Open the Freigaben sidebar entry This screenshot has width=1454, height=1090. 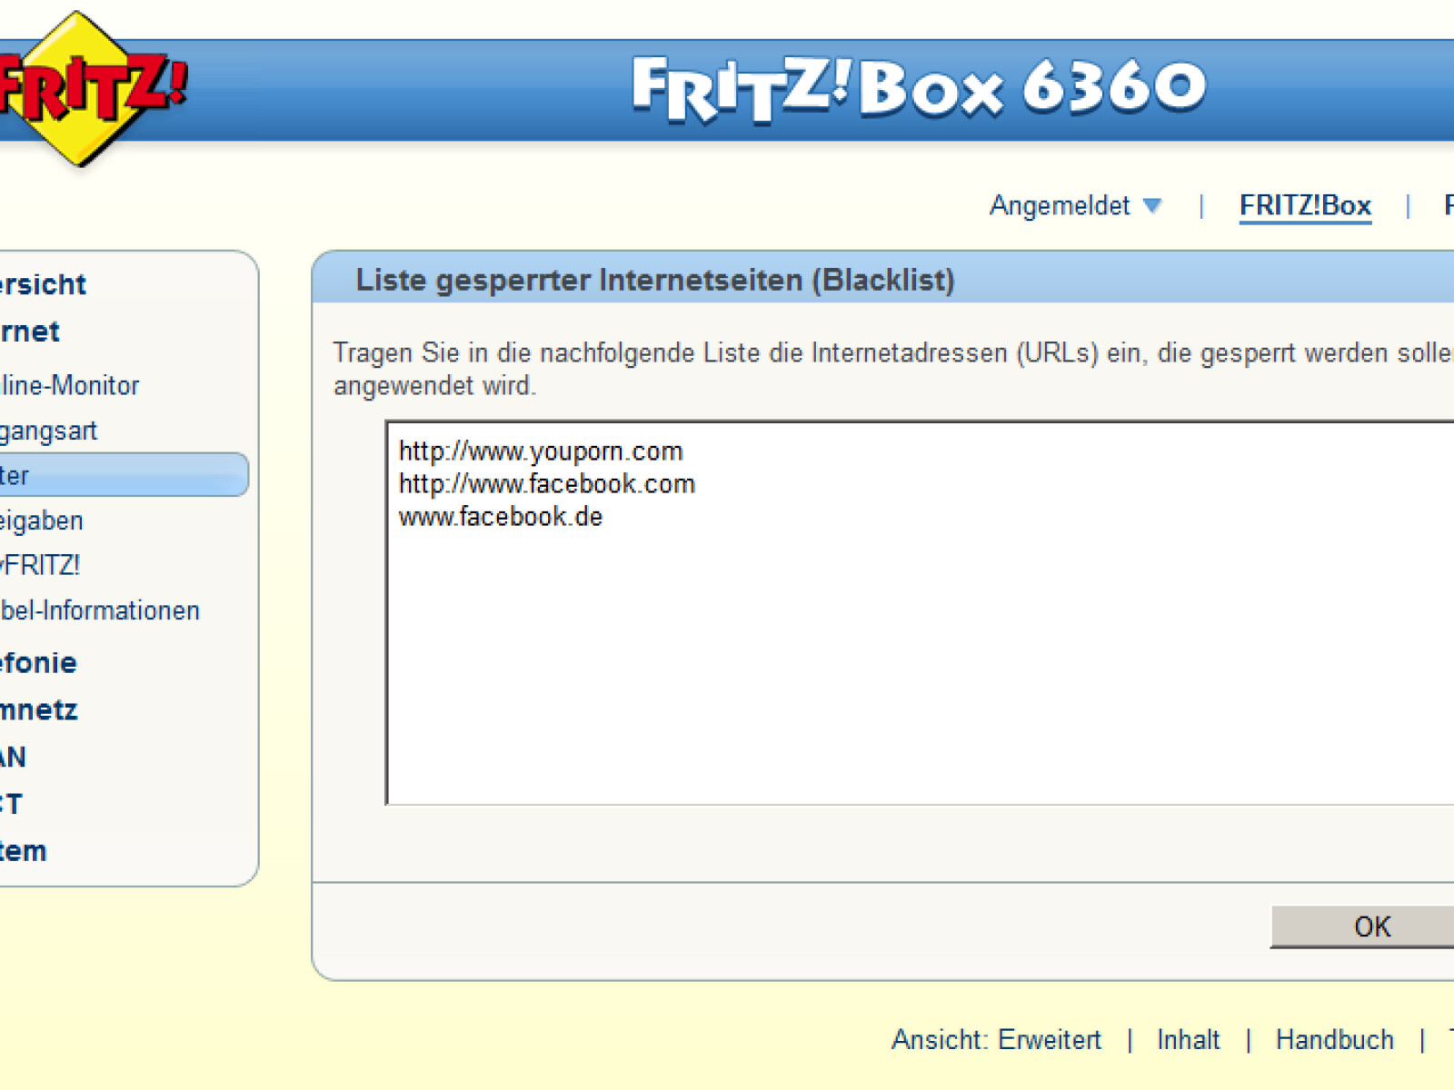click(42, 520)
